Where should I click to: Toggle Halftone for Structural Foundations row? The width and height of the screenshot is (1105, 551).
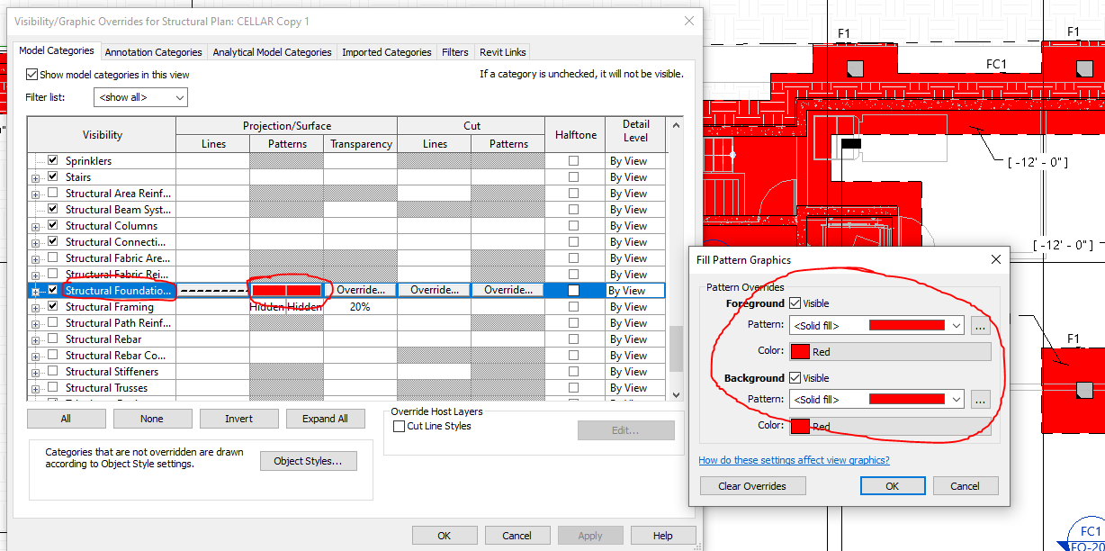coord(575,290)
